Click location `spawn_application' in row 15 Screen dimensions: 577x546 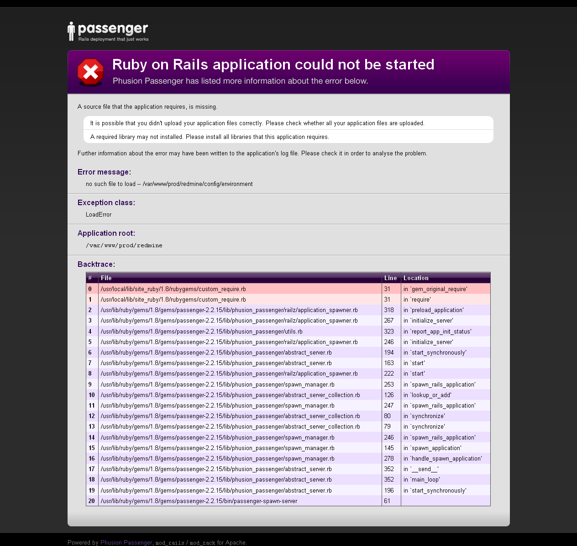click(x=432, y=448)
